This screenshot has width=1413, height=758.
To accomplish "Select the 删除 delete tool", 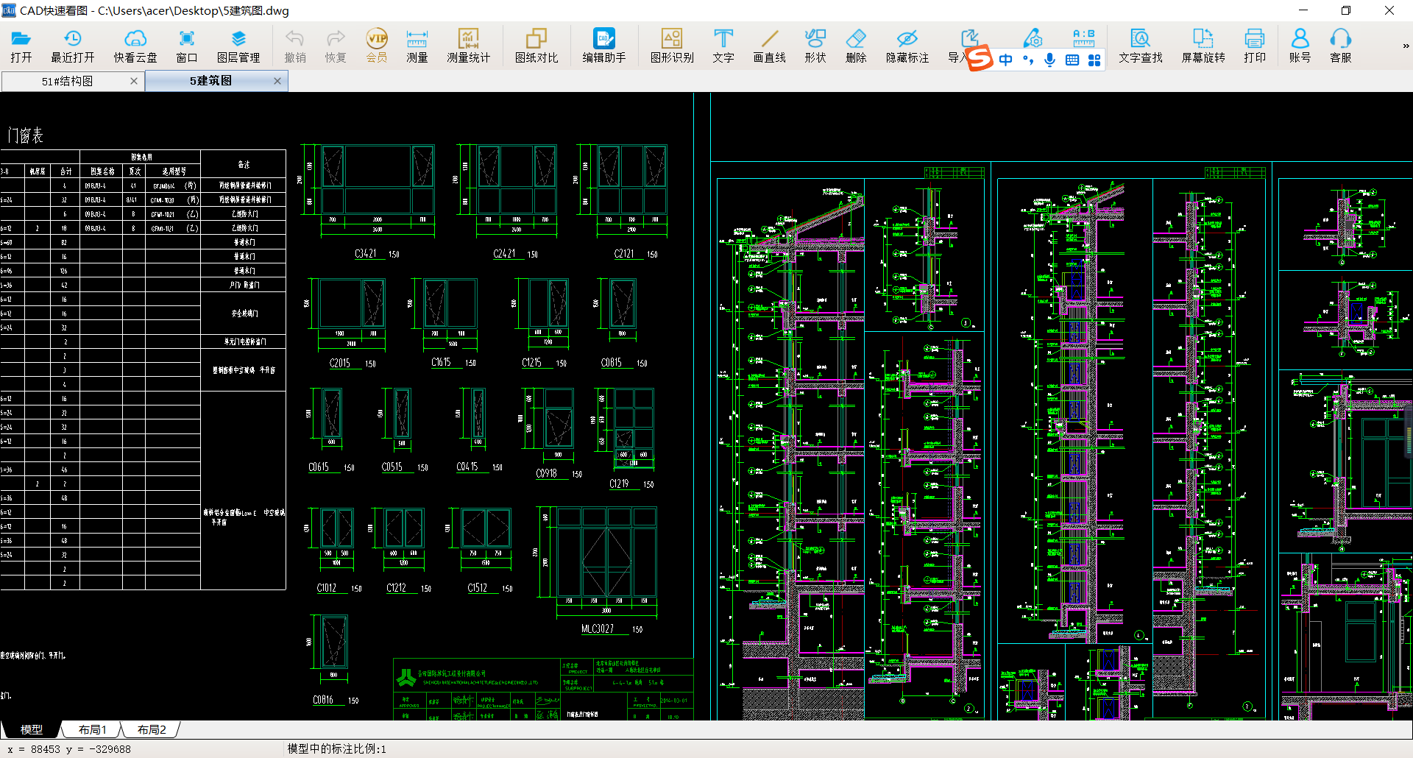I will point(856,46).
